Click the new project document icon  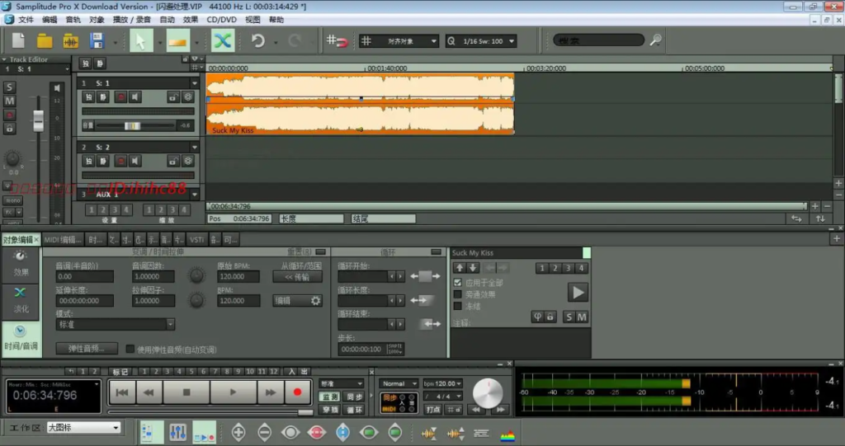18,41
